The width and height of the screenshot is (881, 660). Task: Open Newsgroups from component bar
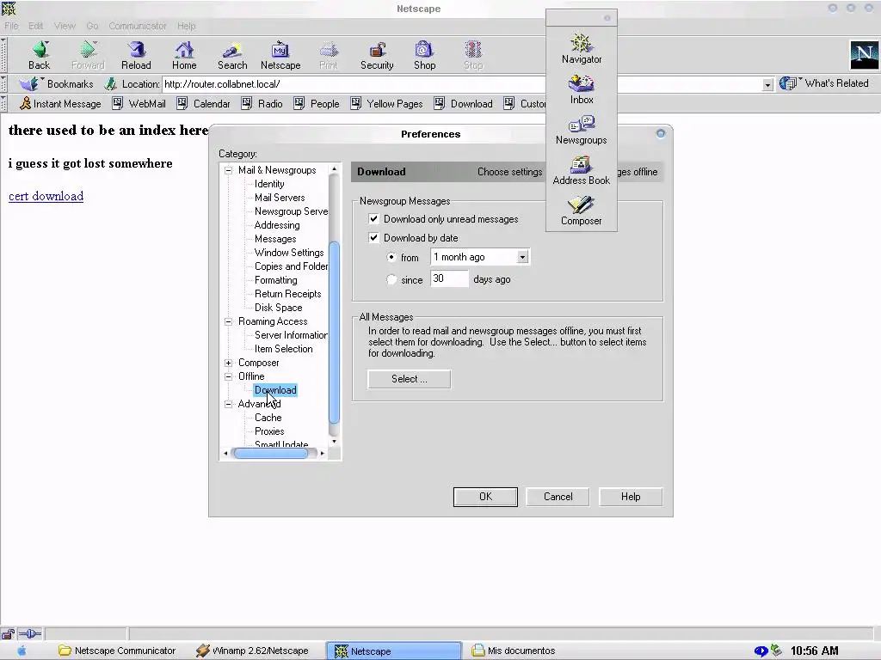(x=582, y=130)
